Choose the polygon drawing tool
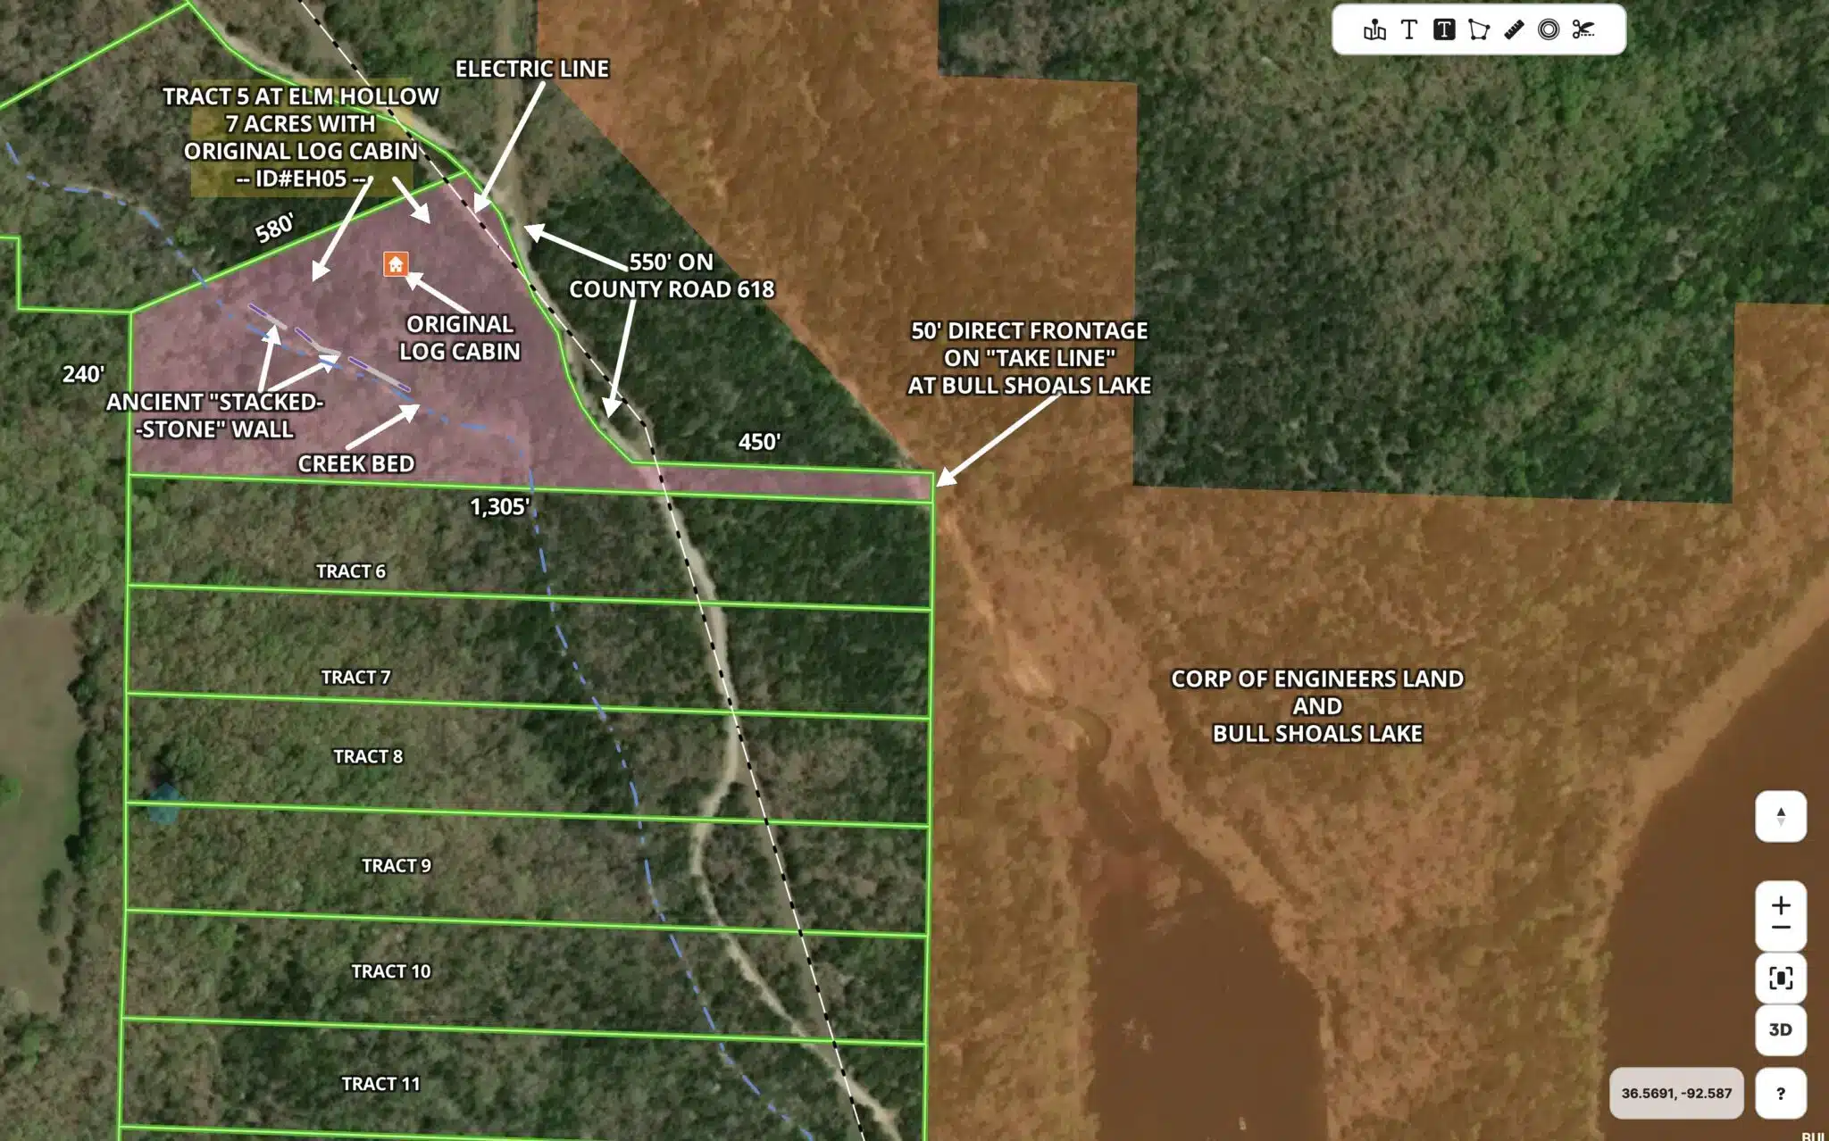The width and height of the screenshot is (1829, 1141). 1479,29
